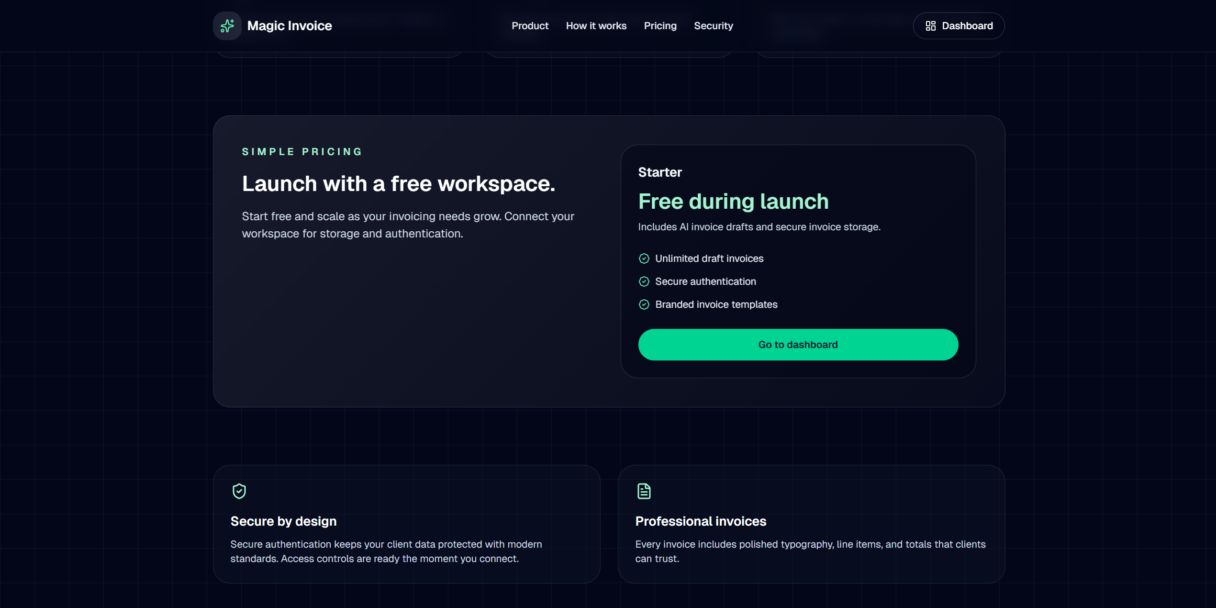This screenshot has height=608, width=1216.
Task: Click the Free during launch price heading
Action: (x=733, y=202)
